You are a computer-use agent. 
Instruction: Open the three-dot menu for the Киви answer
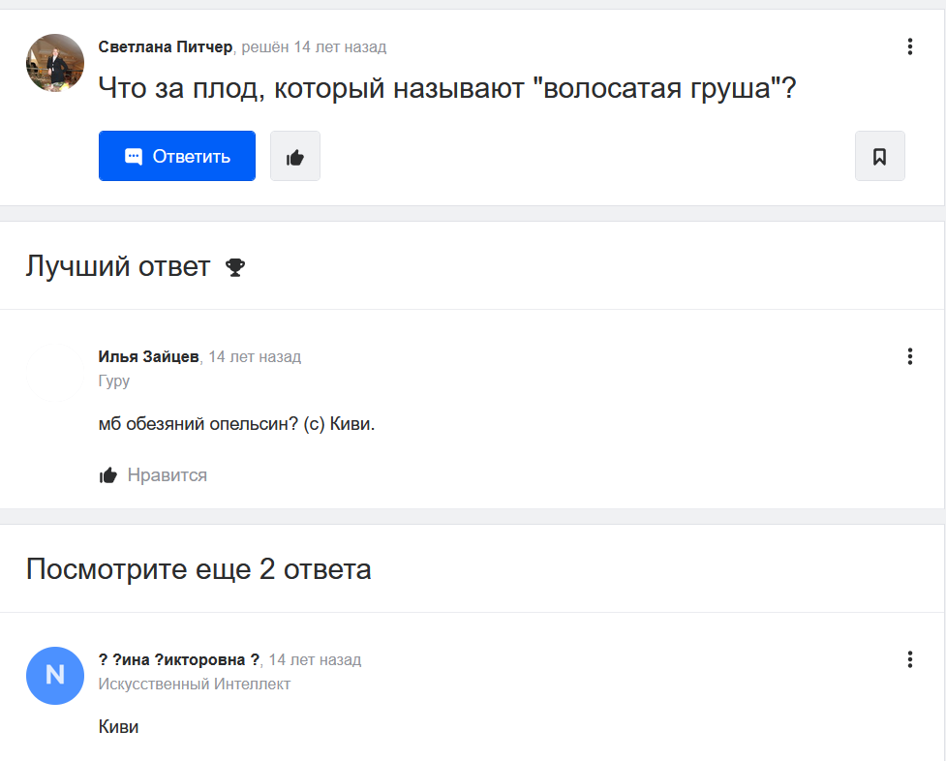910,659
